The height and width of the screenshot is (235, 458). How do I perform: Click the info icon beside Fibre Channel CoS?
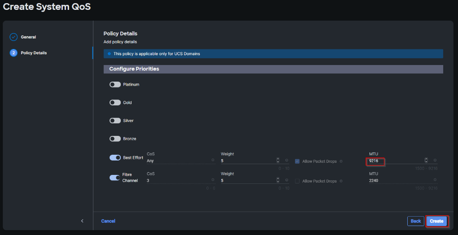click(213, 180)
